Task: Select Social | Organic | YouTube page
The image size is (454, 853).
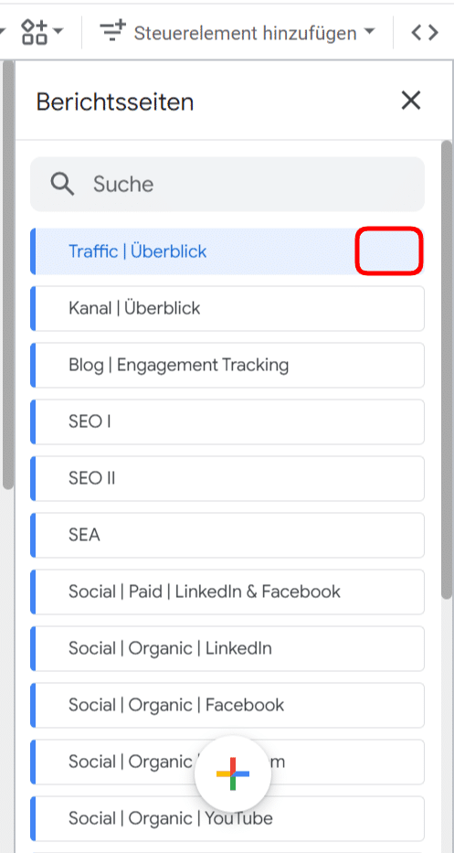Action: coord(227,818)
